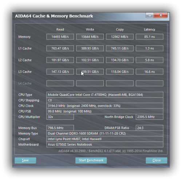Click the L2 Cache row label

[25, 60]
